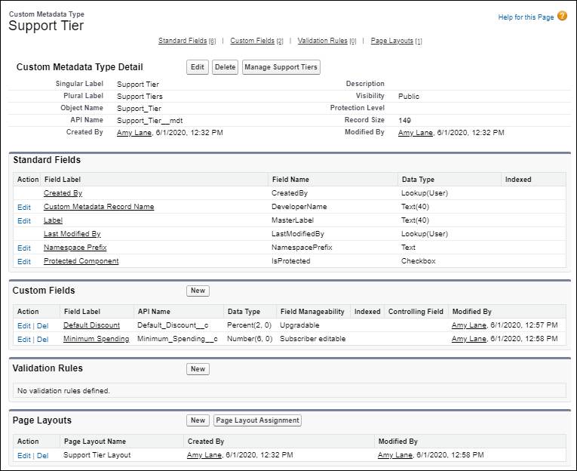
Task: Delete the Support Tier Layout page layout
Action: click(x=43, y=456)
